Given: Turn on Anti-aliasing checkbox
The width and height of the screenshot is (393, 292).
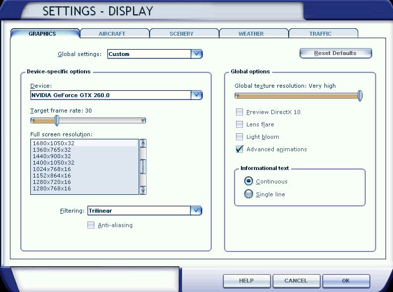Looking at the screenshot, I should tap(91, 225).
